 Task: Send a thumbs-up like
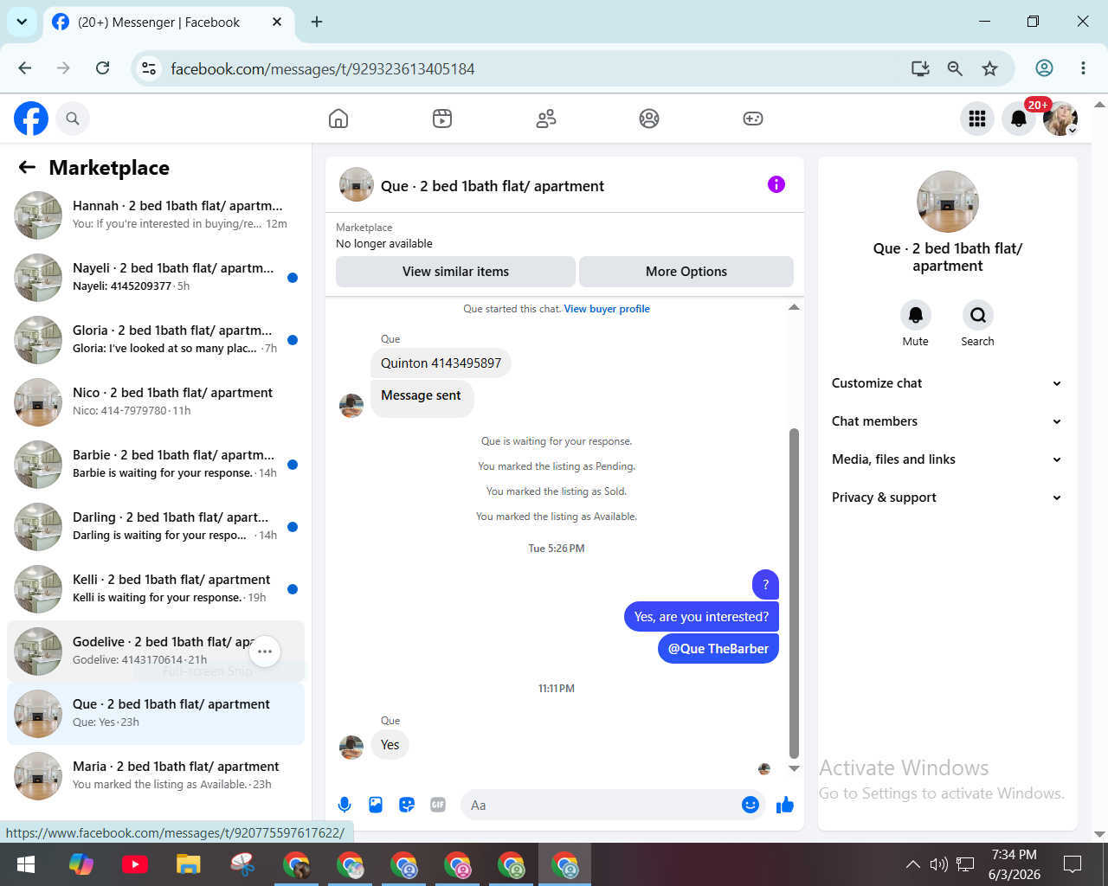[x=785, y=806]
